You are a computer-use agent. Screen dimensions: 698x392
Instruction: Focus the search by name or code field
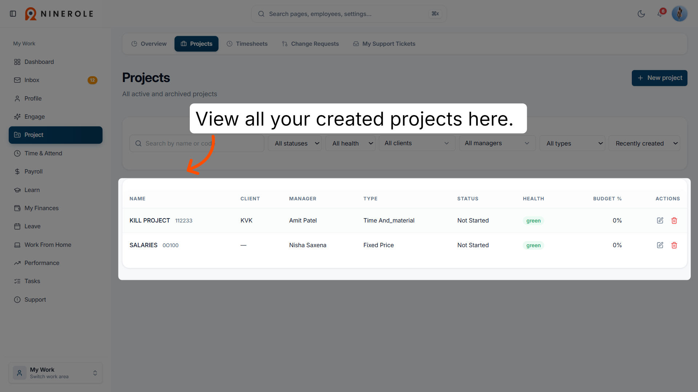click(x=197, y=143)
